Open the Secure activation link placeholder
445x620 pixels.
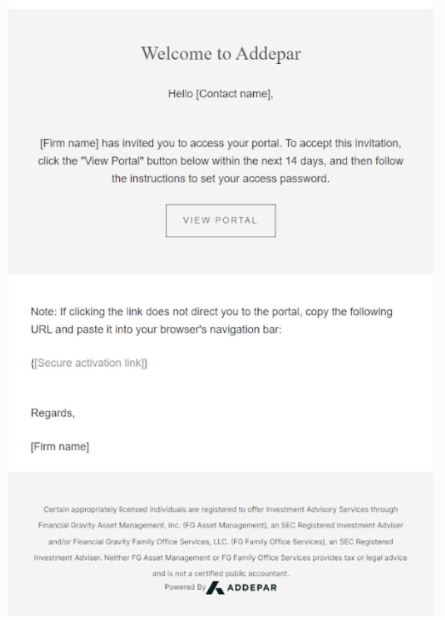89,363
